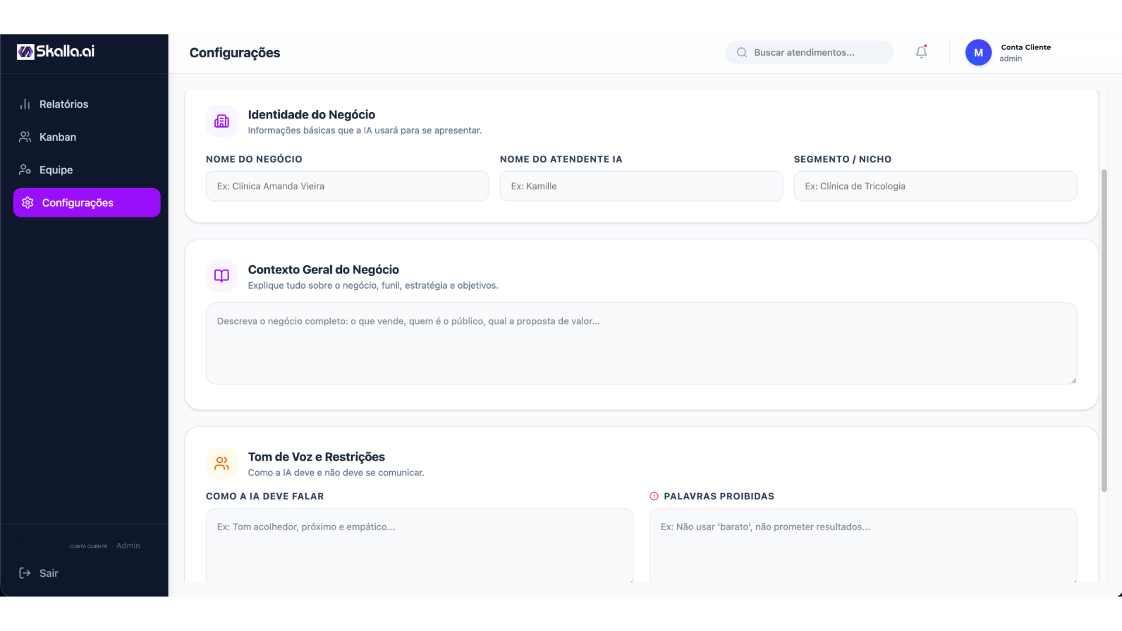Screen dimensions: 1122x631
Task: Click the Skalla.ai logo
Action: pyautogui.click(x=56, y=51)
